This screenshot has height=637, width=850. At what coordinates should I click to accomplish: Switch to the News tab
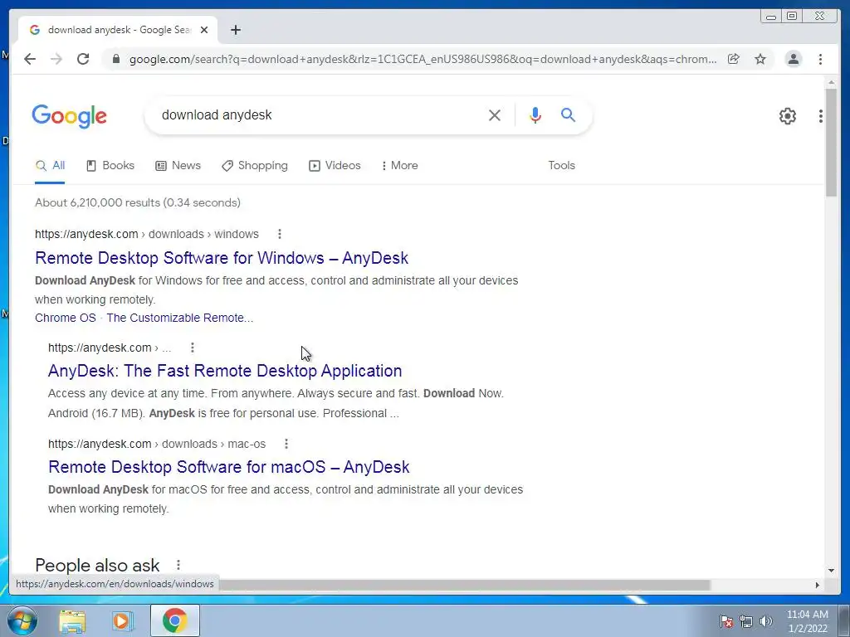[178, 166]
